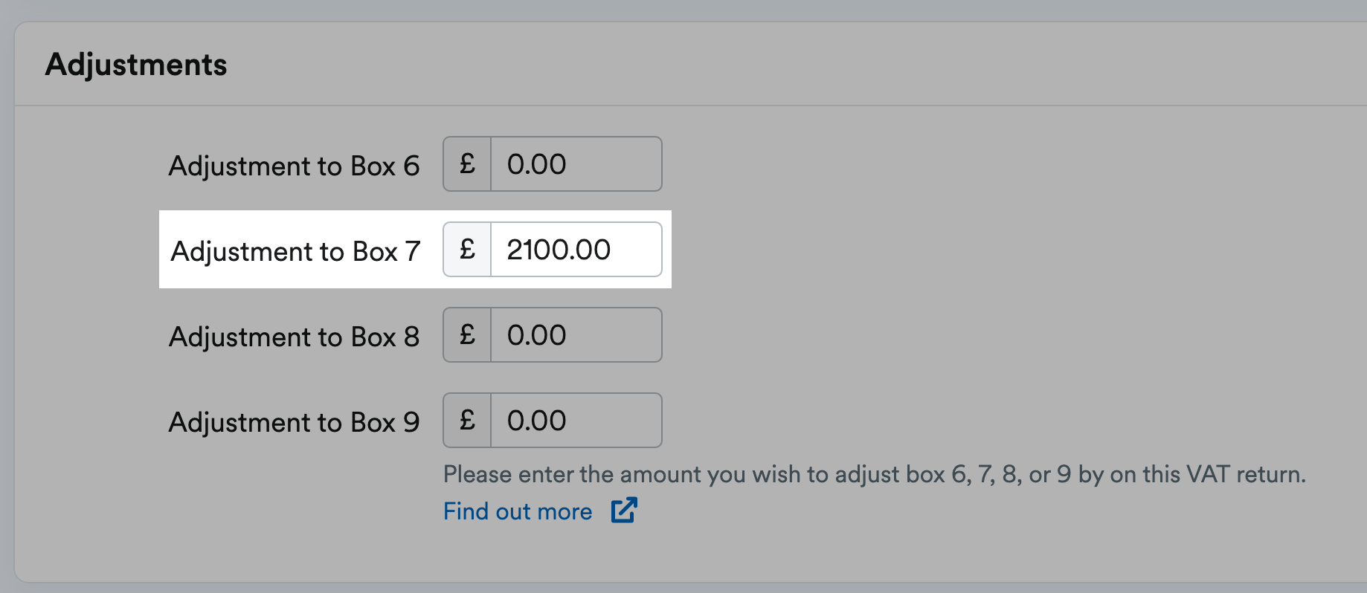The height and width of the screenshot is (593, 1367).
Task: Click the Adjustment to Box 6 label
Action: point(294,166)
